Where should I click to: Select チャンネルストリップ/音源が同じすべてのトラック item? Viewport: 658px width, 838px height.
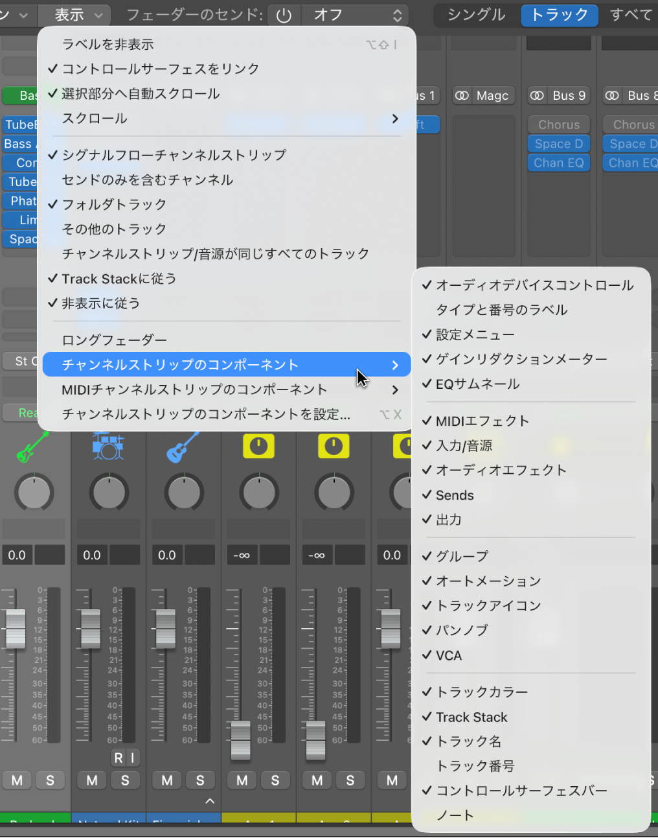point(227,253)
